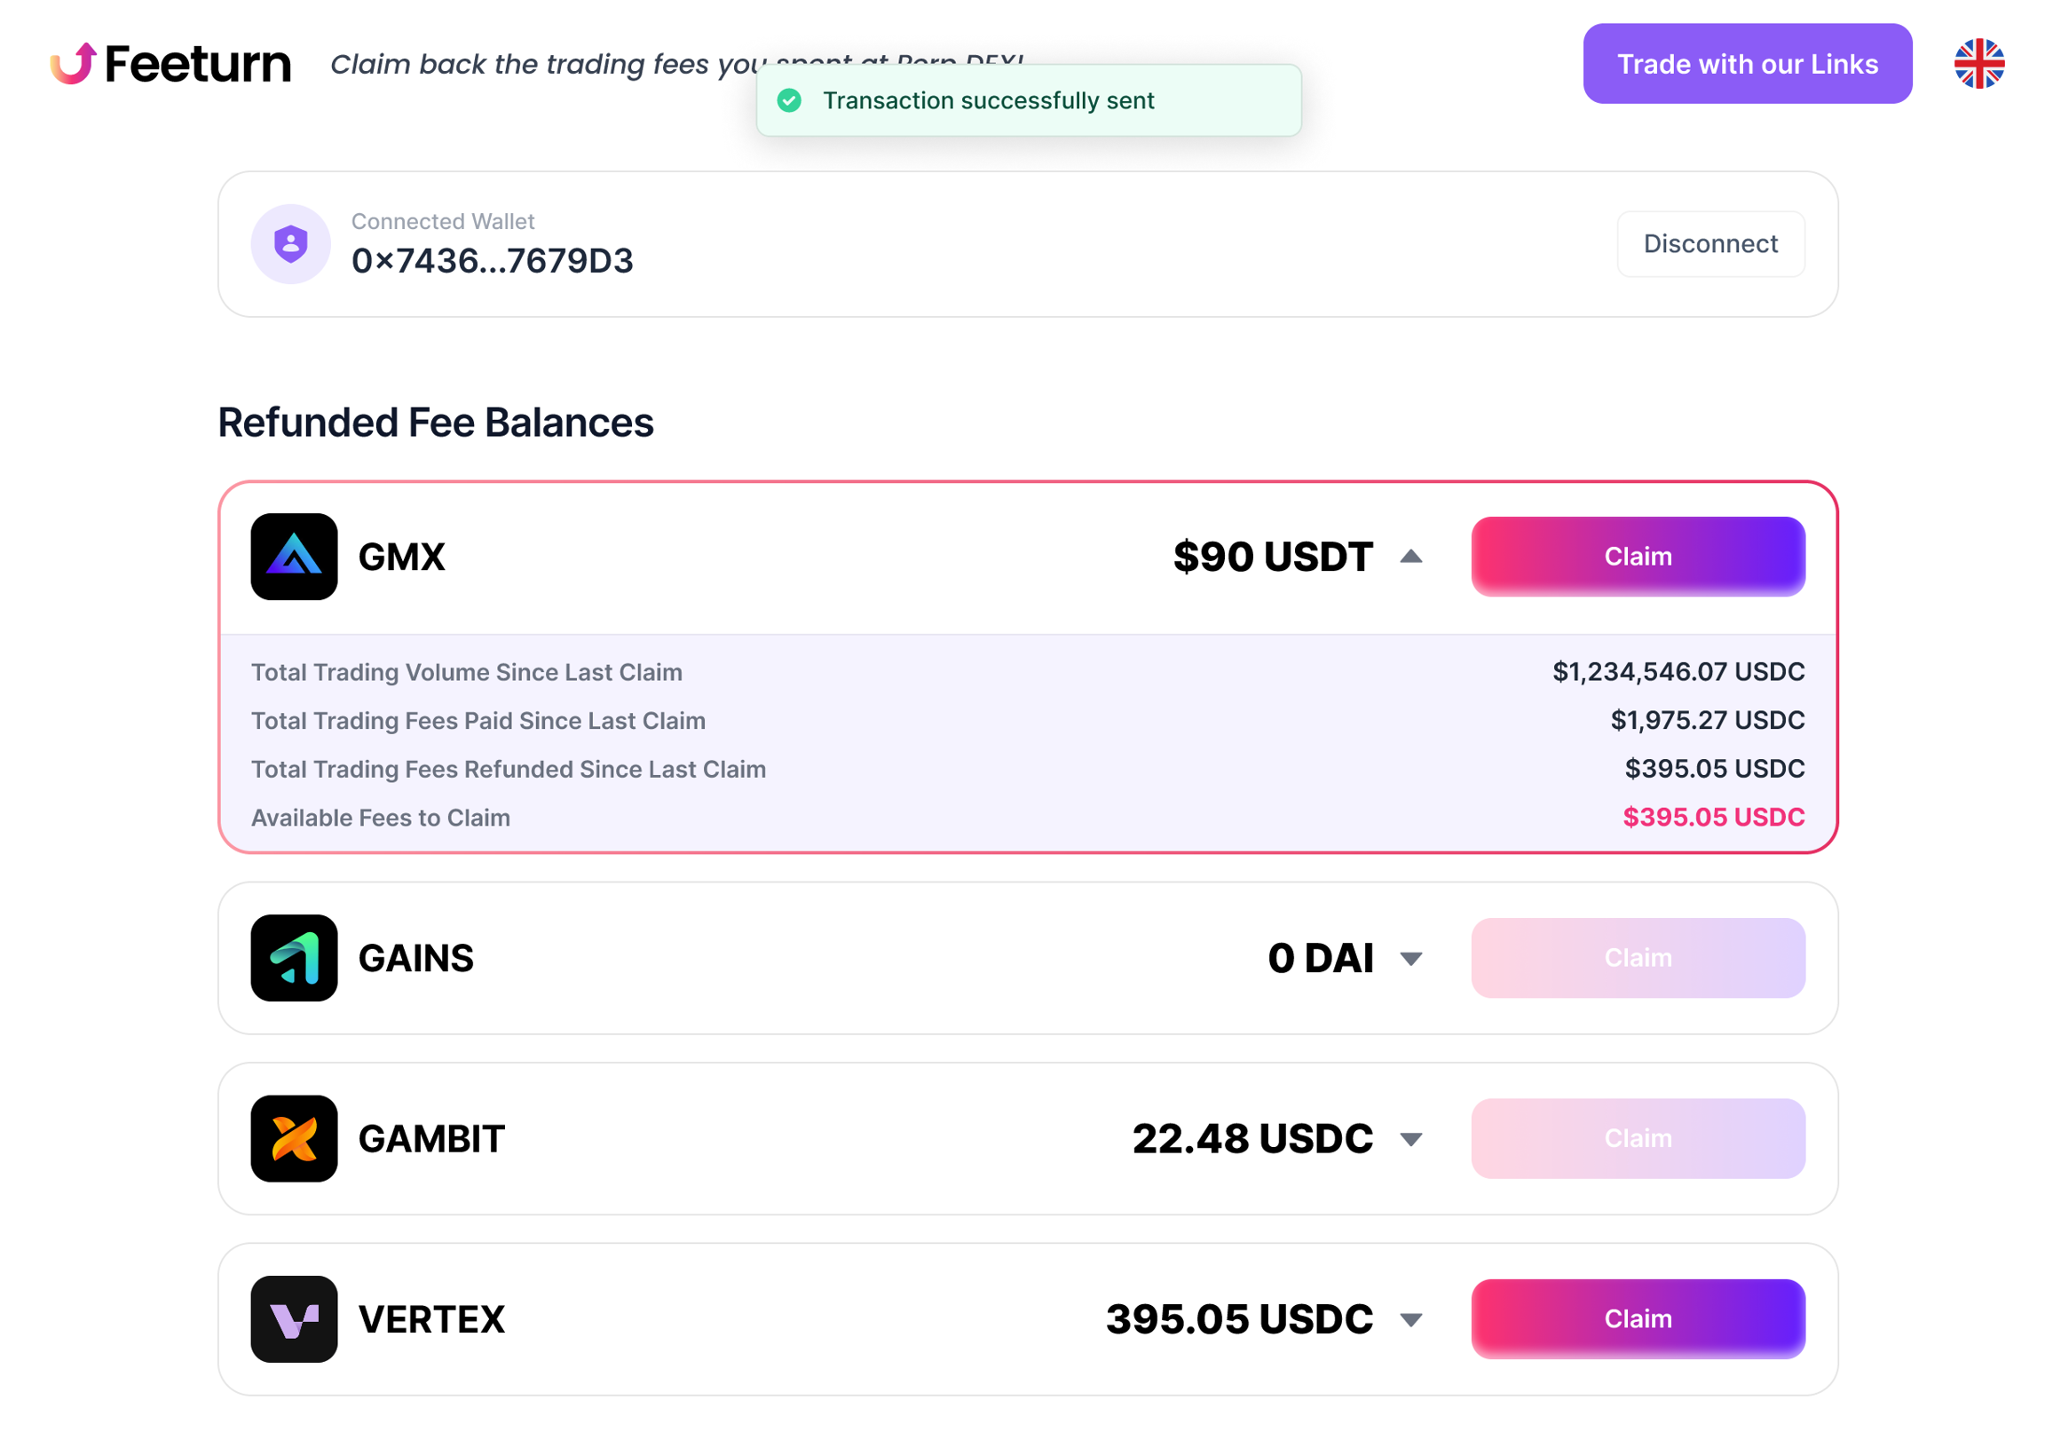Click the GMX protocol logo

pos(294,557)
